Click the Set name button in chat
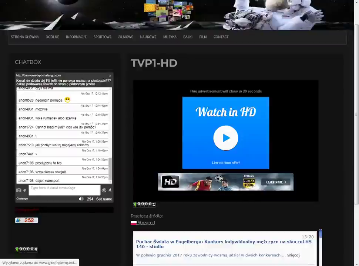Screen dimensions: 359x266 (x=104, y=199)
